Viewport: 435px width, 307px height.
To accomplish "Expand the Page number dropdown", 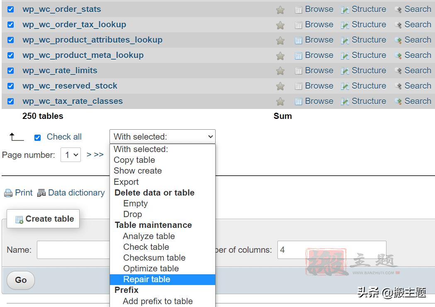I will (70, 155).
